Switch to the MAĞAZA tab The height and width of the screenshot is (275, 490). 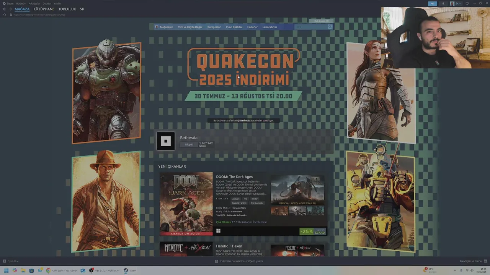pos(22,9)
